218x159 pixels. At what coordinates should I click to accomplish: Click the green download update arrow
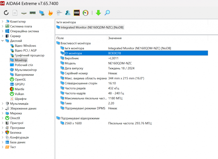coord(99,13)
